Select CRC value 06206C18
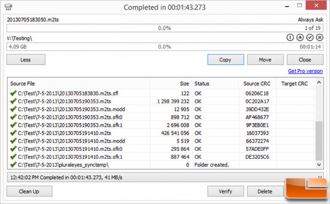This screenshot has width=330, height=204. [257, 93]
